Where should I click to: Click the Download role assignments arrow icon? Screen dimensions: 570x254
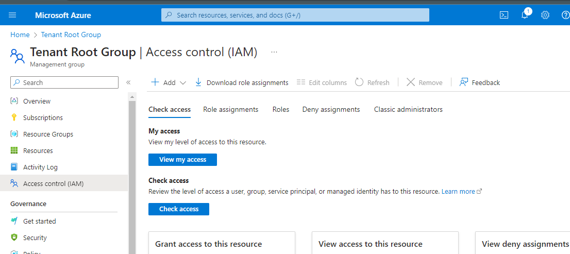point(198,82)
